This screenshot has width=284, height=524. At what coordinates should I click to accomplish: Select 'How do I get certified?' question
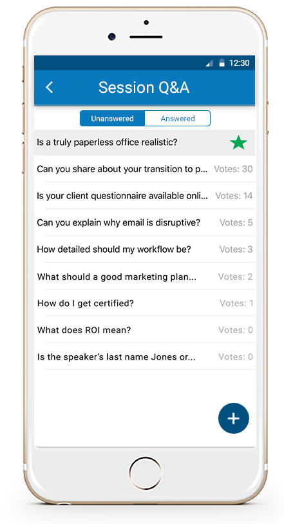click(x=144, y=304)
